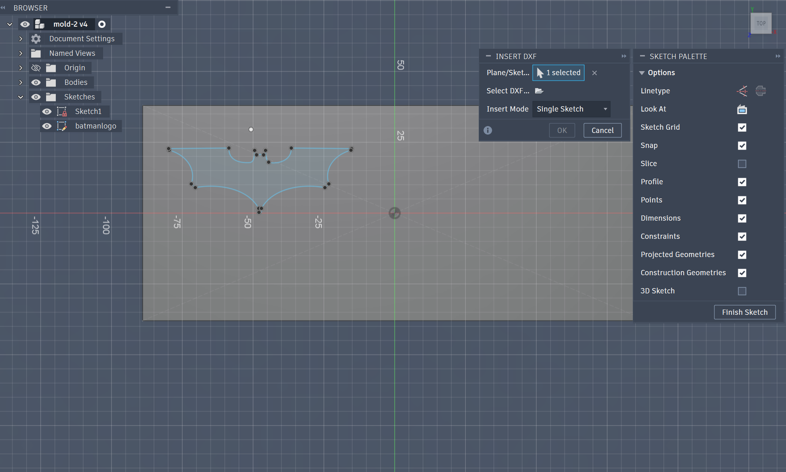Screen dimensions: 786x472
Task: Hide the Sketches folder
Action: pos(36,97)
